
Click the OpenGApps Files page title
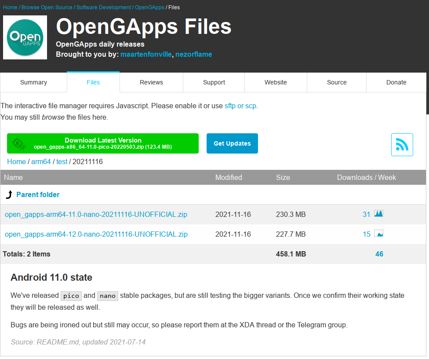tap(144, 26)
